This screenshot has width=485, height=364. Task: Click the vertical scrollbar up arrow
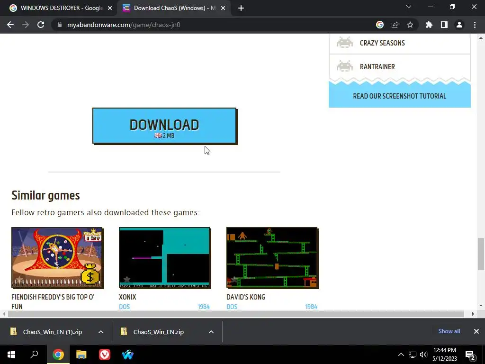[481, 38]
